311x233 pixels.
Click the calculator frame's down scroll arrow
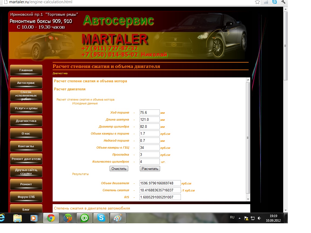tap(248, 199)
